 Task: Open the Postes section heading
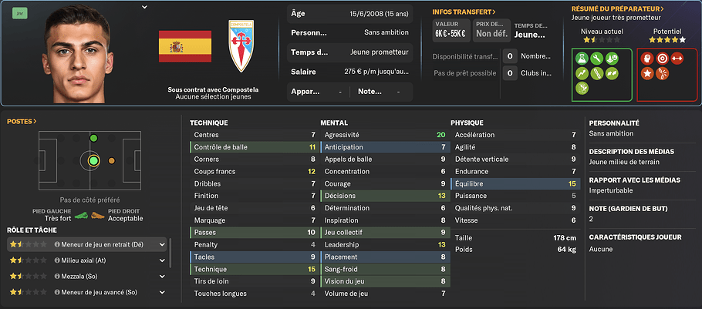click(22, 121)
